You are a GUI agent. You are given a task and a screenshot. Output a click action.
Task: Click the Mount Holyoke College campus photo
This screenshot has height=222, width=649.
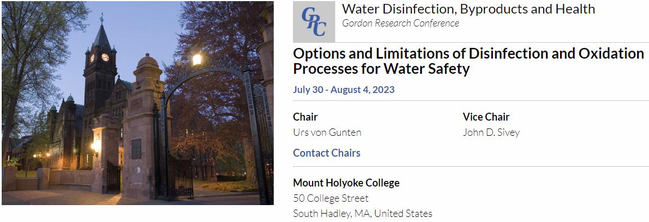[137, 103]
